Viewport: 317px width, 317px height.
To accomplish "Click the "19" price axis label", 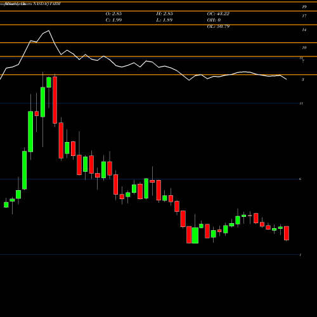I will [304, 7].
